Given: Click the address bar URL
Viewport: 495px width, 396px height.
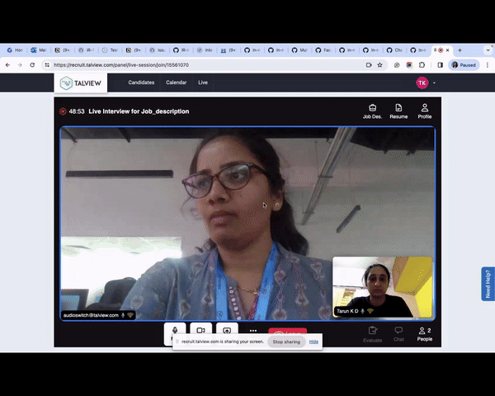Looking at the screenshot, I should [x=121, y=64].
